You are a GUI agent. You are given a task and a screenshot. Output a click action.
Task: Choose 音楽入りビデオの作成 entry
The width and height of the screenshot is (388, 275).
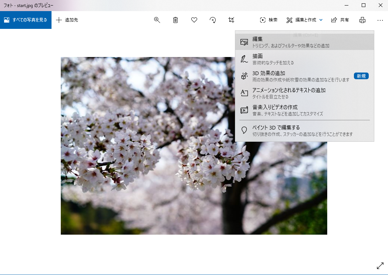coord(305,110)
